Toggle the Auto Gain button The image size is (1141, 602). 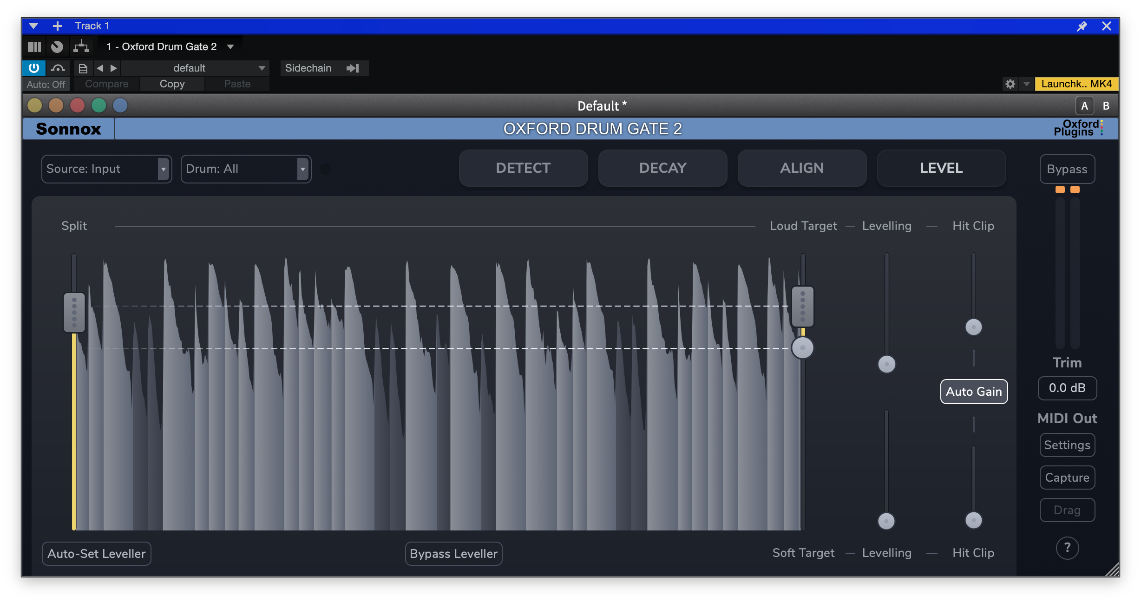pos(974,392)
